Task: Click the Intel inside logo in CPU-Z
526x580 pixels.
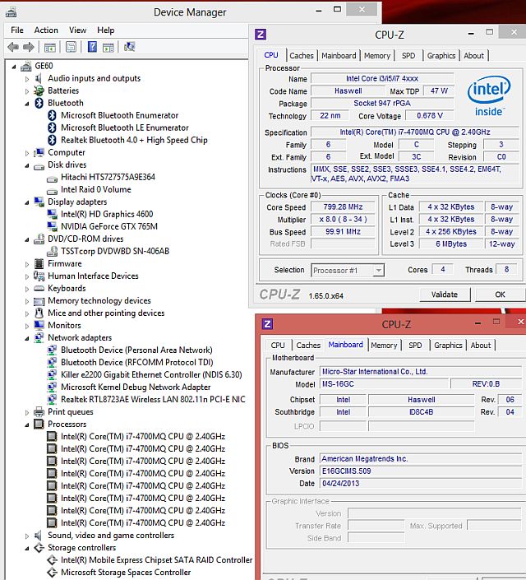Action: tap(489, 95)
